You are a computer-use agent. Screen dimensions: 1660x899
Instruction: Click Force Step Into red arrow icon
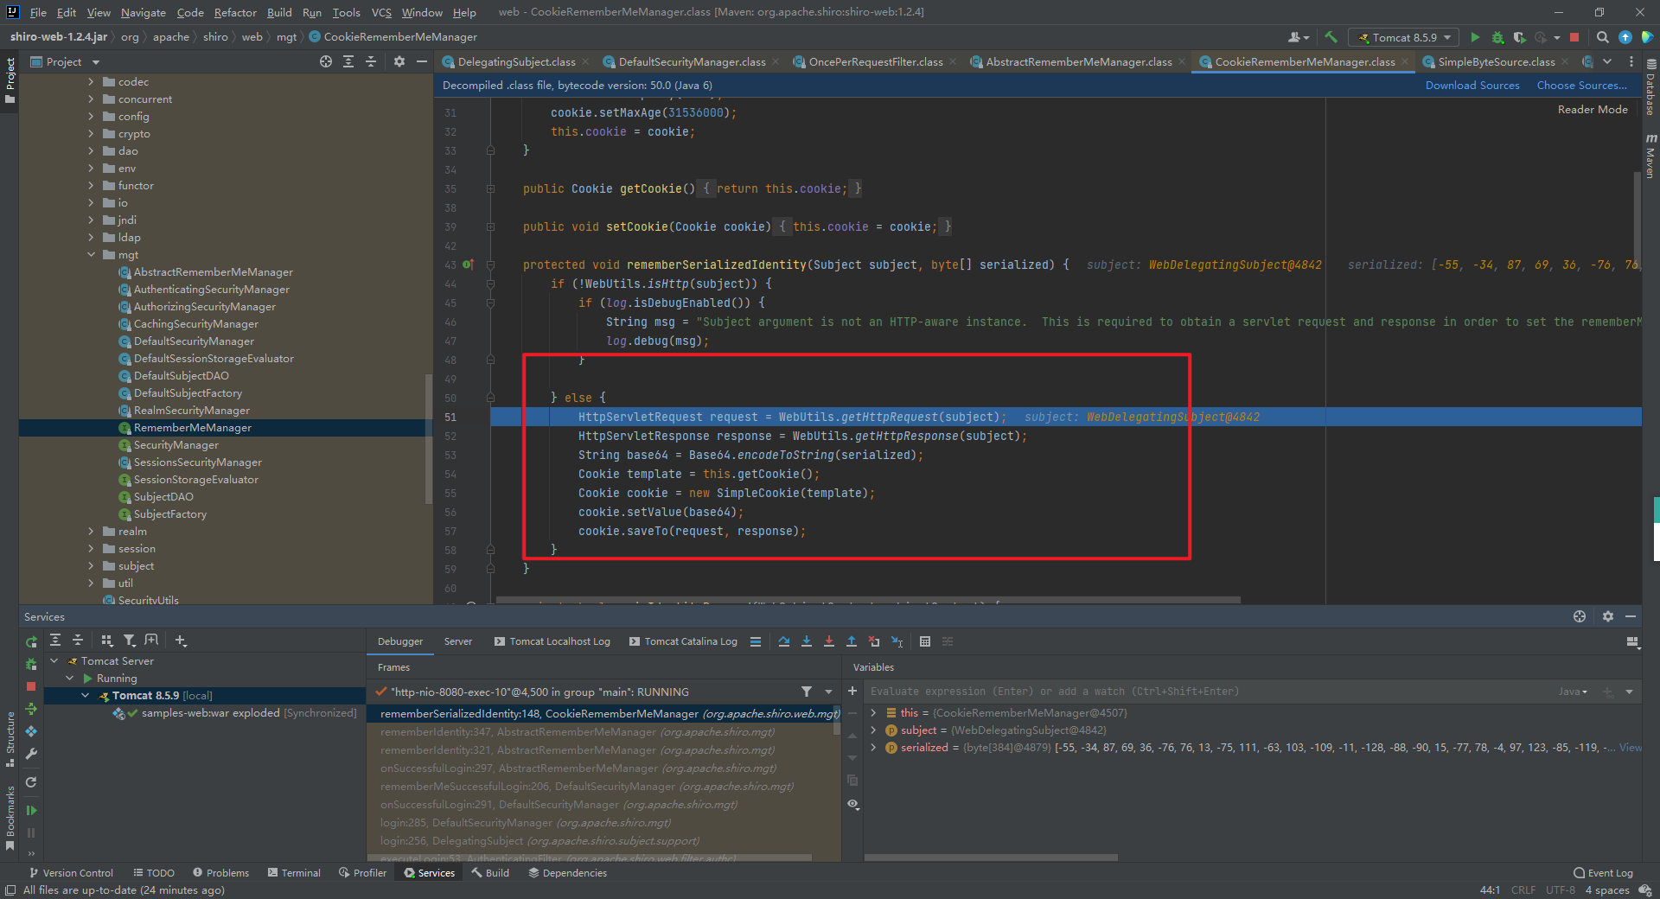(x=829, y=641)
